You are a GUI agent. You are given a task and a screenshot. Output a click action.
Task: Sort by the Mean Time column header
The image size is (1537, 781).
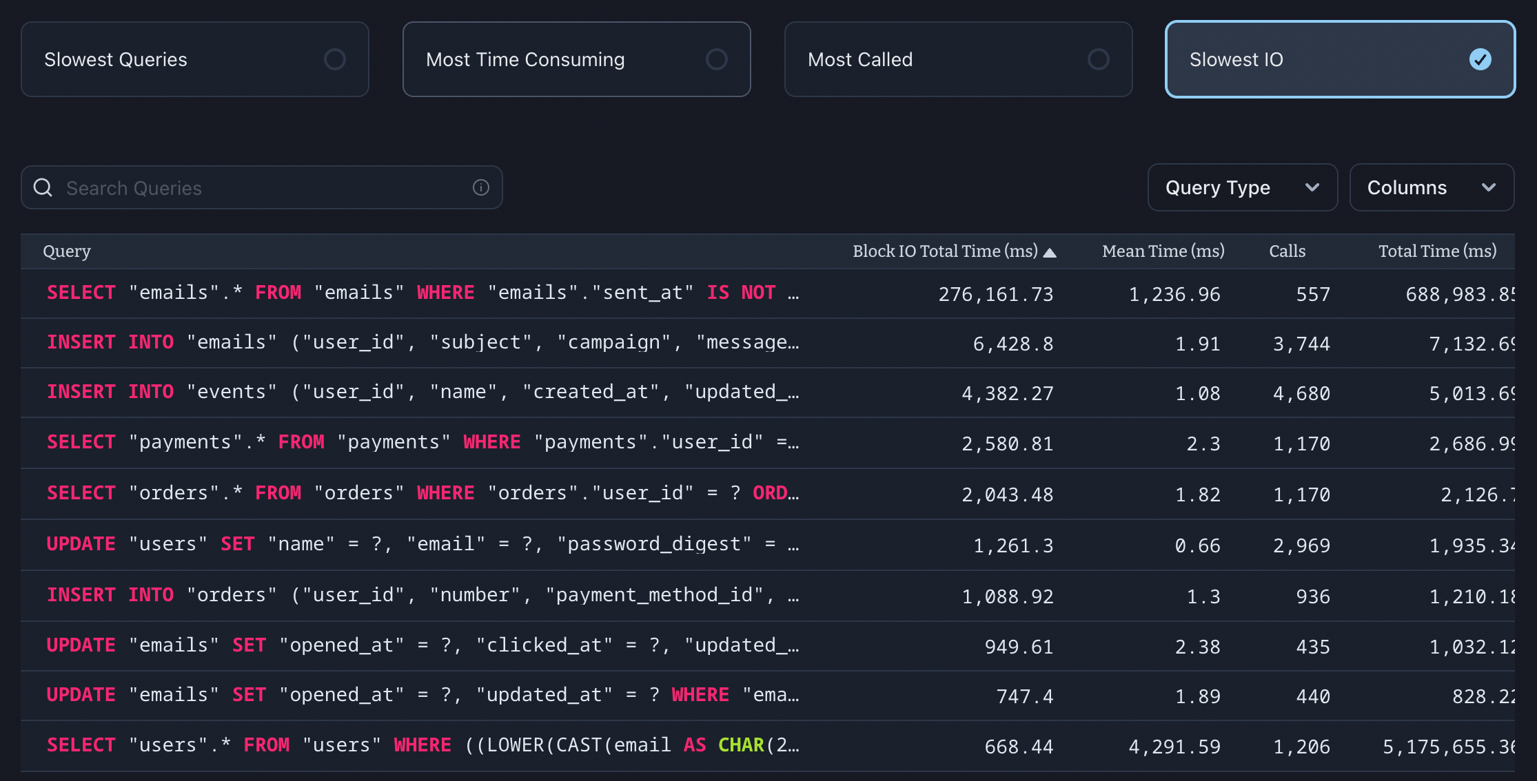(x=1163, y=251)
